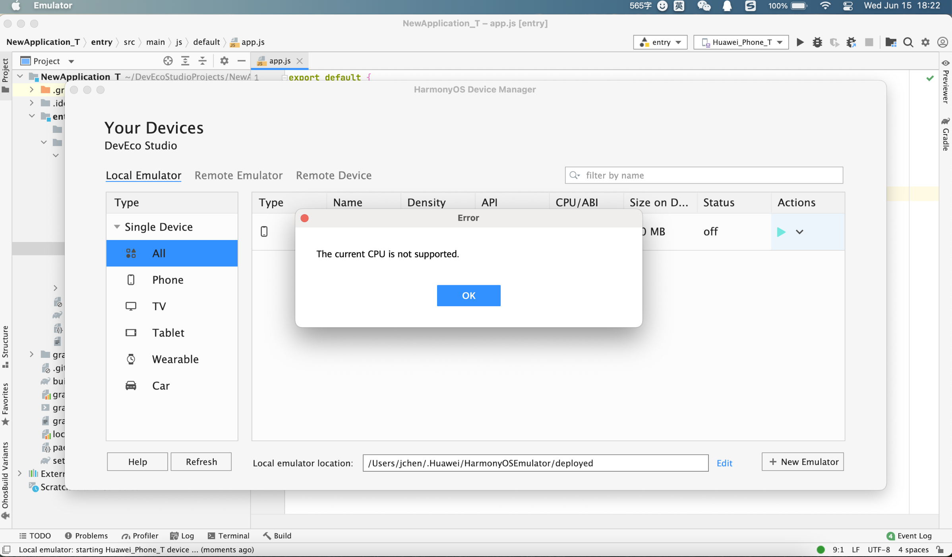Screen dimensions: 952x557
Task: Select All device type
Action: pos(172,253)
